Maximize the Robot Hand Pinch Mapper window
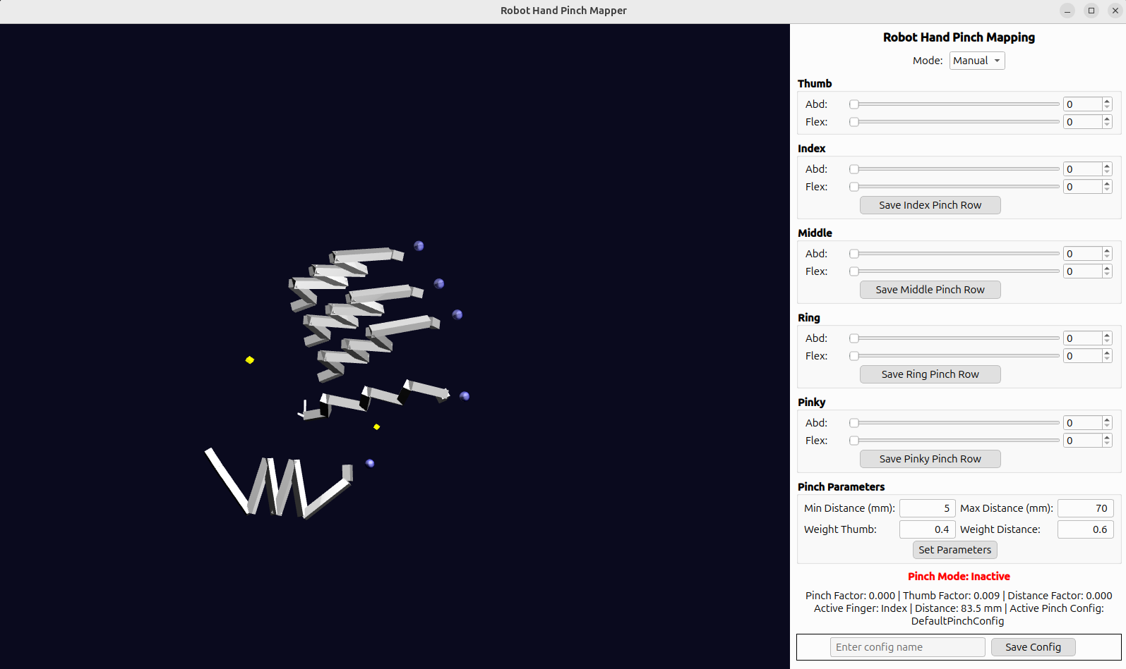1126x669 pixels. click(1091, 11)
